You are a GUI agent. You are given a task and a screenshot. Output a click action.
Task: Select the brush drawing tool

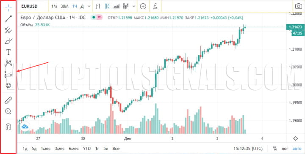(8, 41)
